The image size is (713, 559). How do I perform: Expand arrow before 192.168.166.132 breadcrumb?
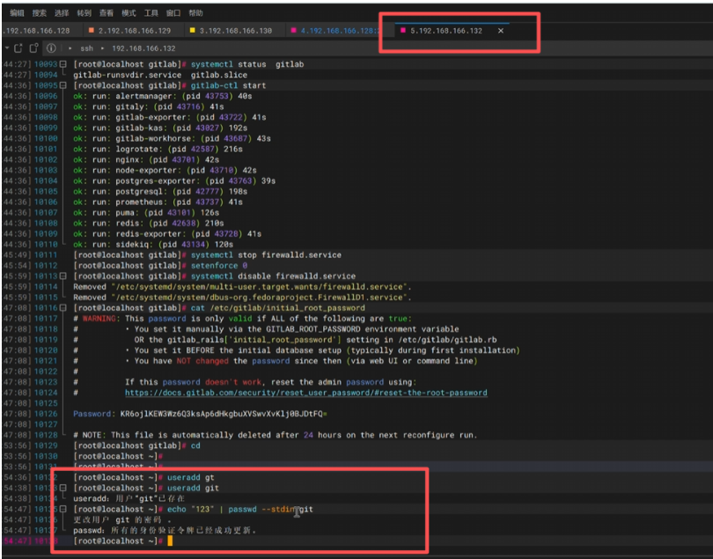pos(102,48)
